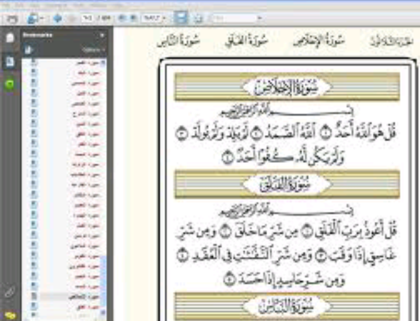420x321 pixels.
Task: Open the Find box dropdown arrow
Action: click(260, 19)
